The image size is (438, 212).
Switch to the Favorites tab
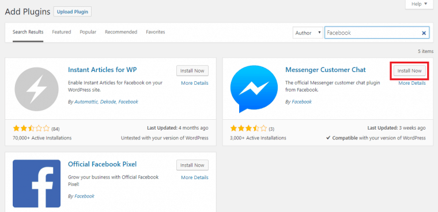point(155,32)
